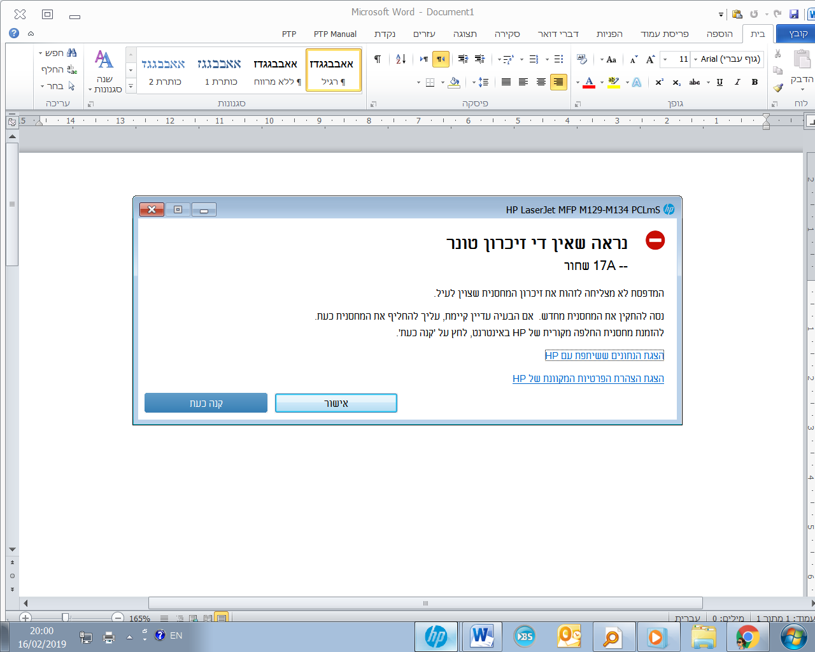Apply subscript formatting

676,82
